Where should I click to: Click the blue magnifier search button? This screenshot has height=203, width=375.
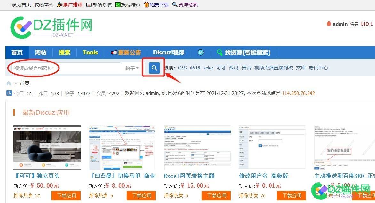pos(154,68)
